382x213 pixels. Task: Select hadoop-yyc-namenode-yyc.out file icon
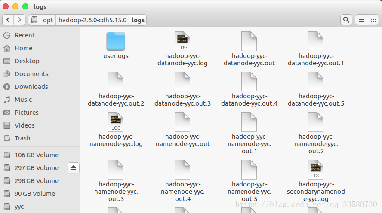(182, 122)
